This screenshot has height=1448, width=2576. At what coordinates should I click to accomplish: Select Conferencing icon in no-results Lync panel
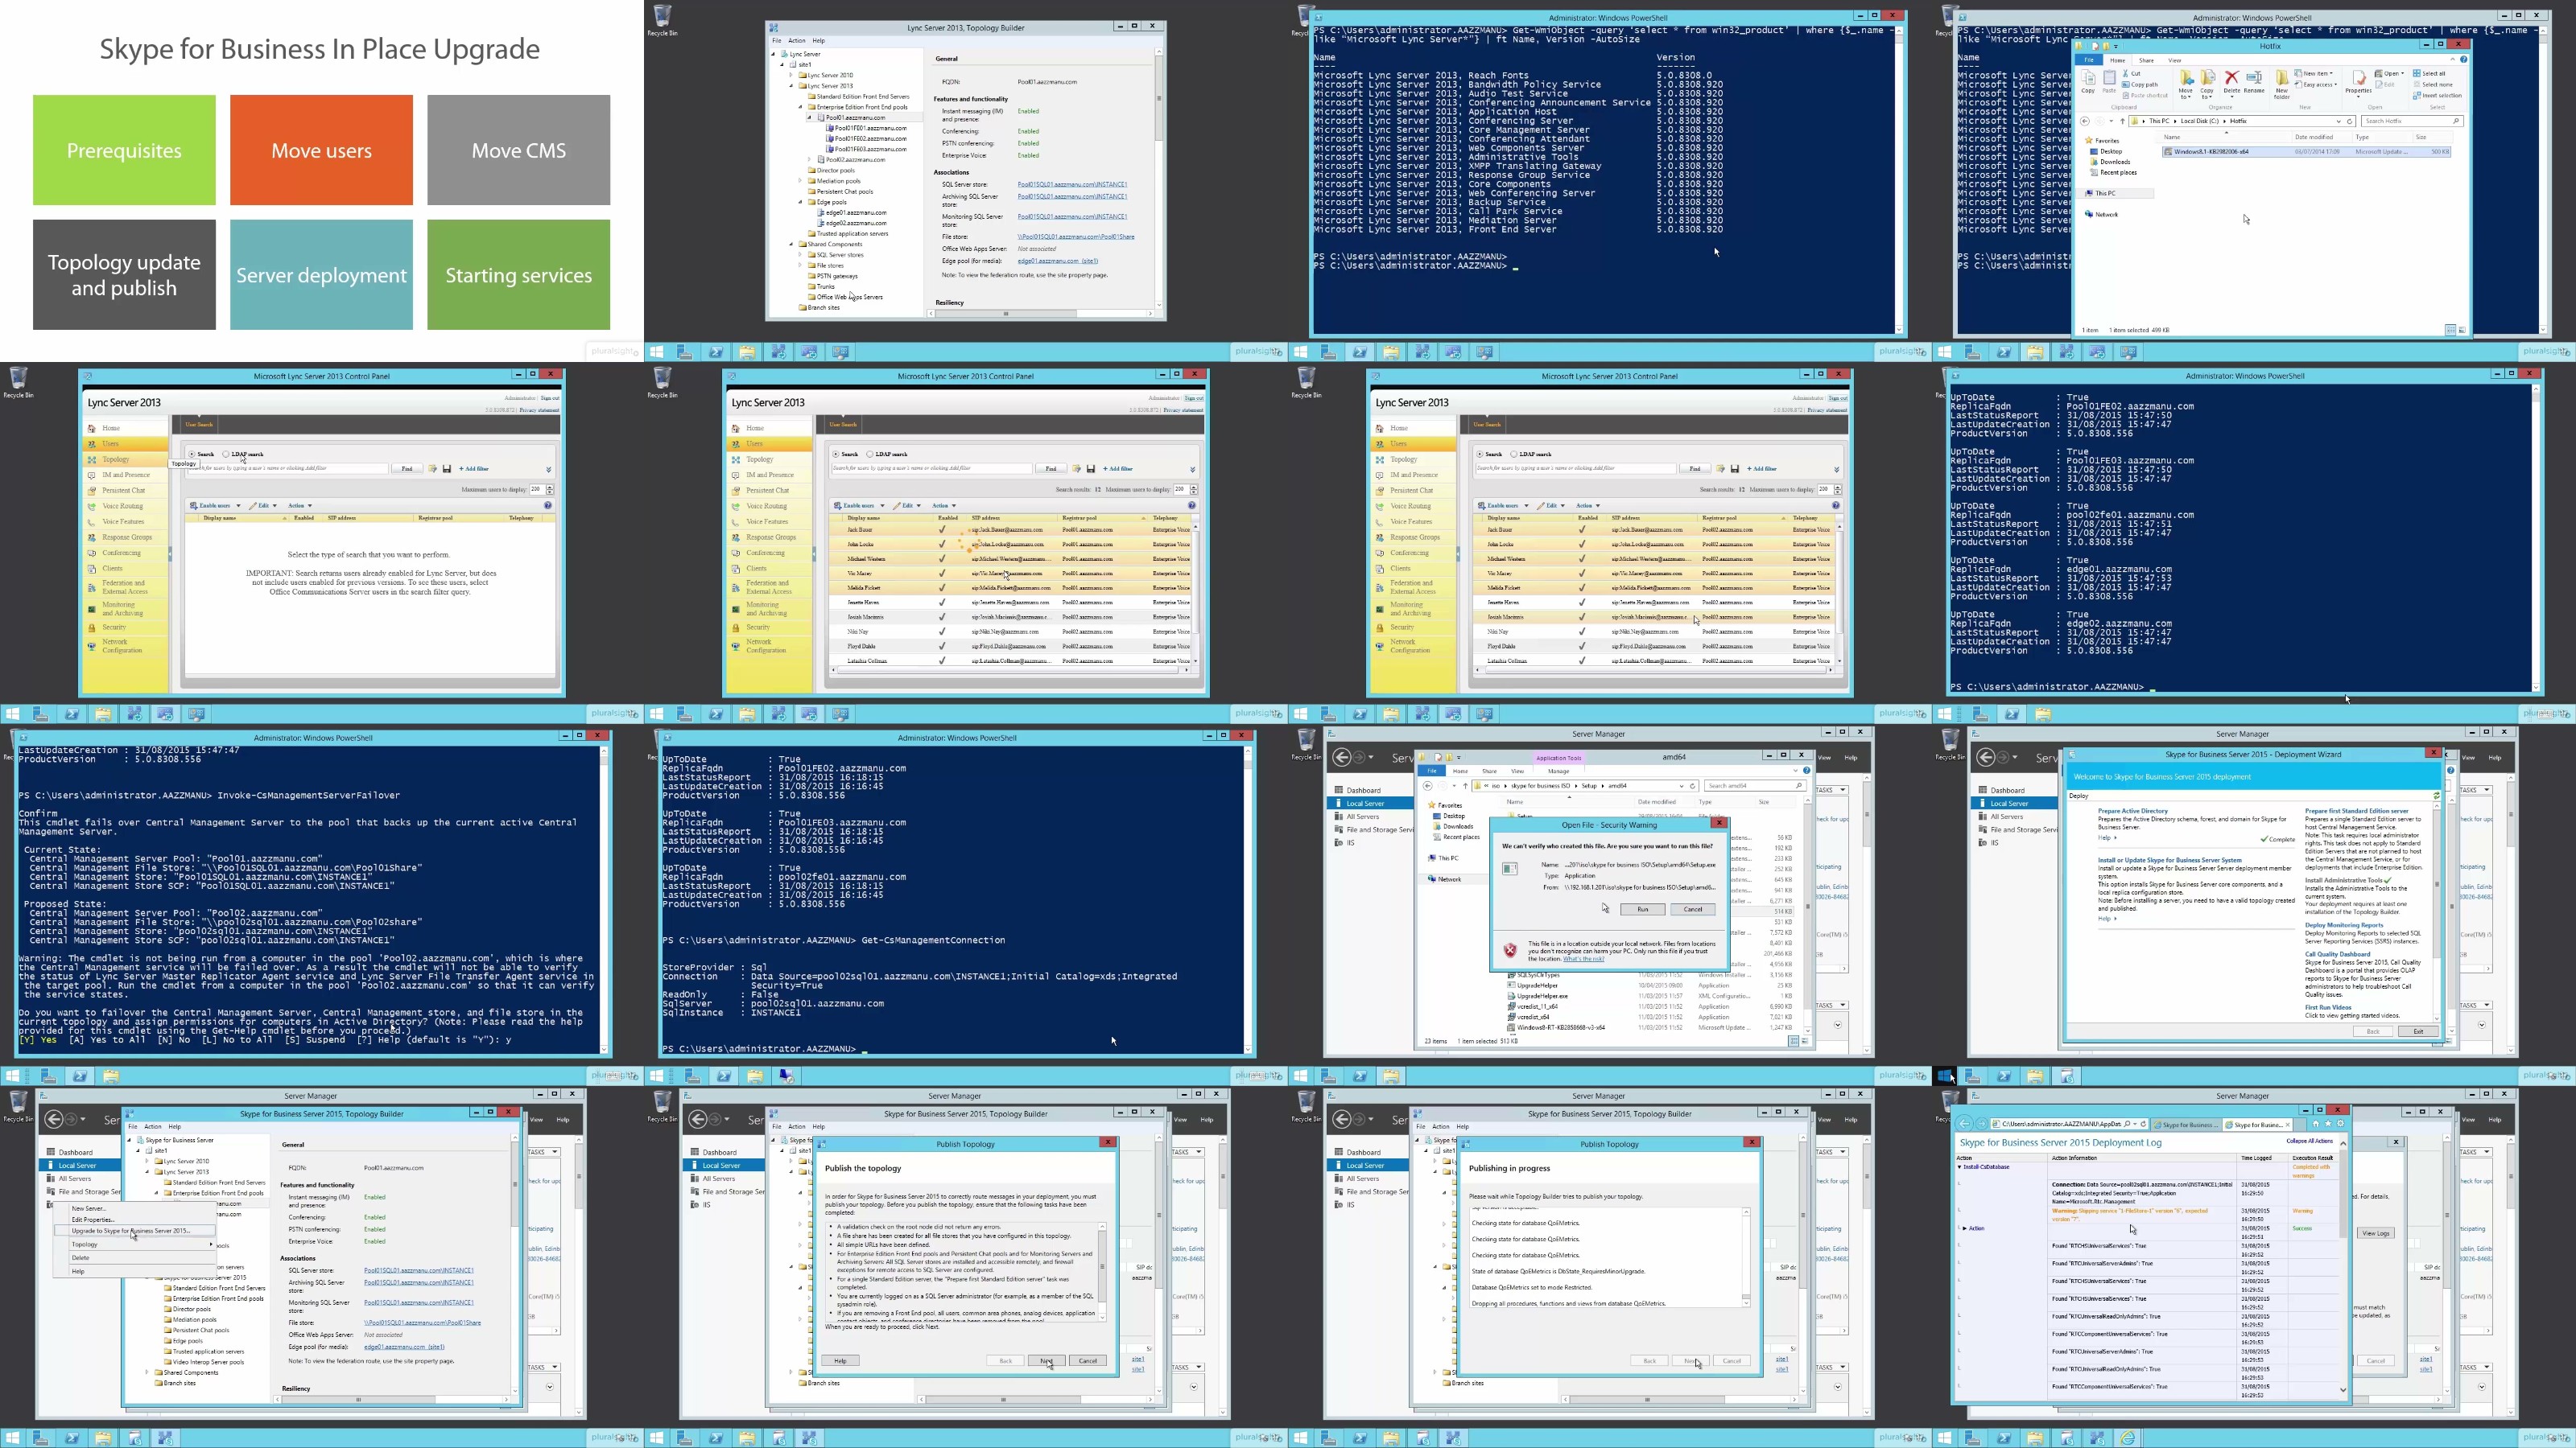click(x=92, y=553)
